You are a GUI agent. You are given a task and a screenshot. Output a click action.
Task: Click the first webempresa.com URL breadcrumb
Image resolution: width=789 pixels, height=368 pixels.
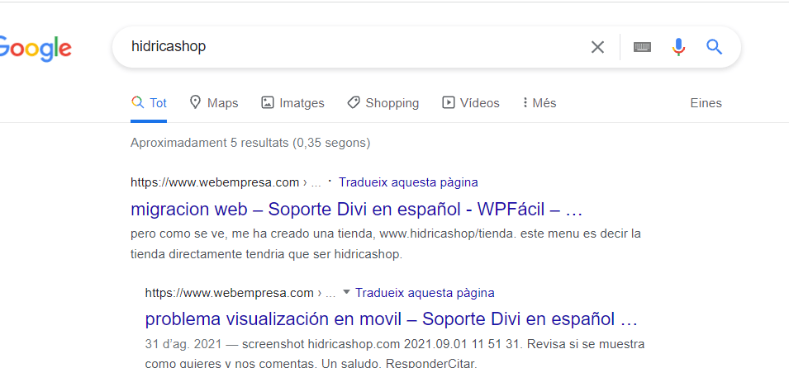(226, 182)
